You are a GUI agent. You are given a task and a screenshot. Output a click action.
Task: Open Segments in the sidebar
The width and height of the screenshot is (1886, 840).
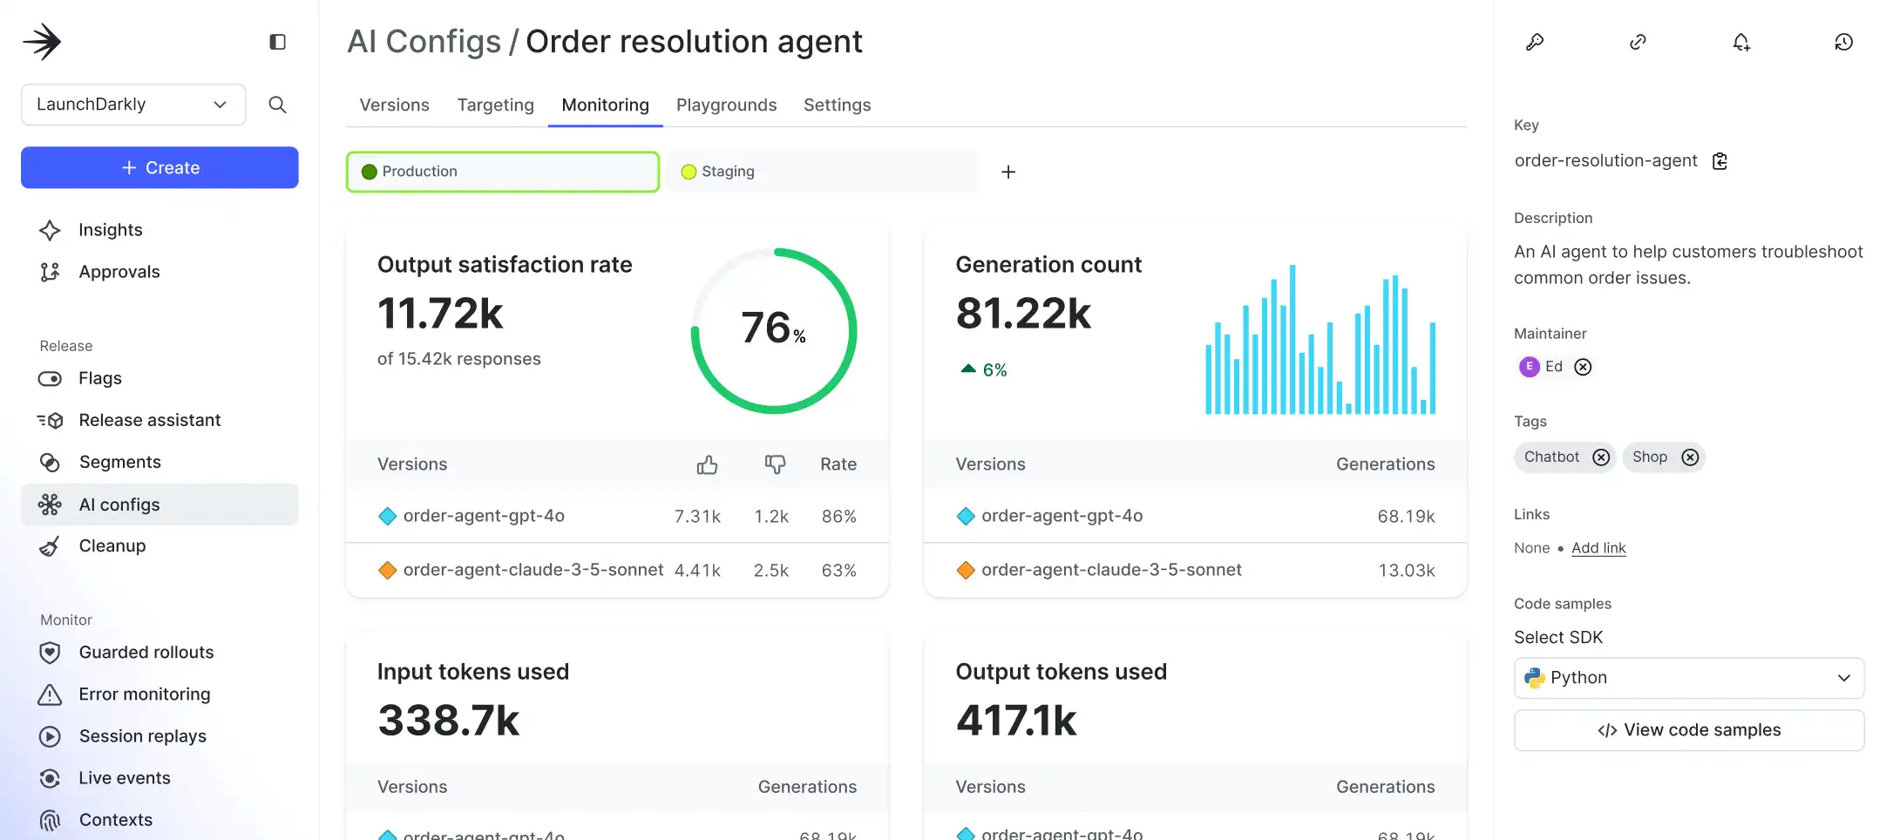click(119, 462)
